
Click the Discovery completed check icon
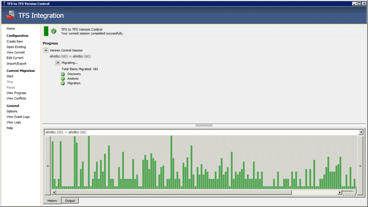63,74
